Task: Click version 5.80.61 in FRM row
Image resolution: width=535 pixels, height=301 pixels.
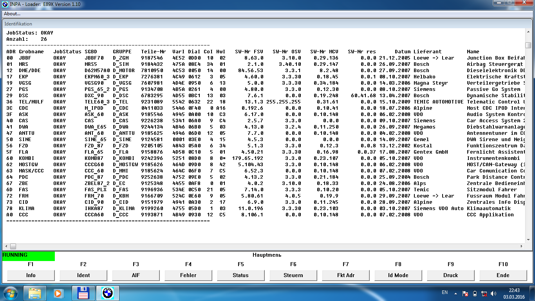Action: [x=252, y=196]
